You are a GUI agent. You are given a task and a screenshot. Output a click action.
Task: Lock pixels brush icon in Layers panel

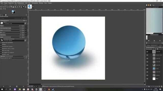coord(154,49)
